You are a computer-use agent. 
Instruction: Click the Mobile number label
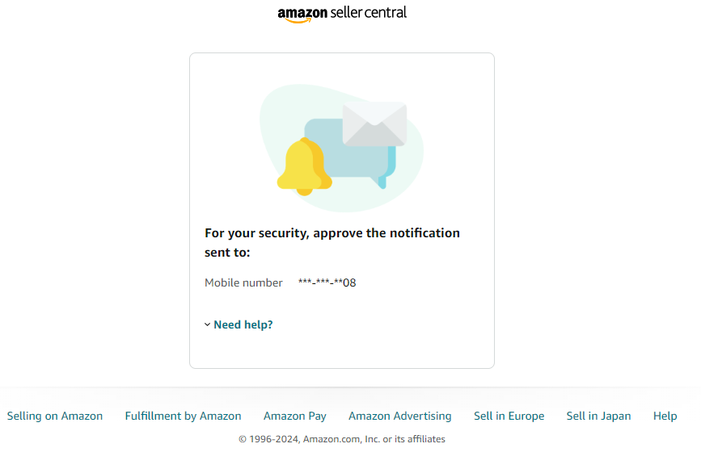click(x=243, y=282)
